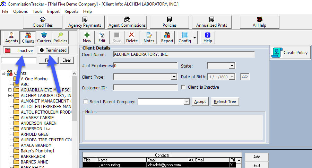
Task: Open the Policies main toolbar button
Action: (169, 22)
